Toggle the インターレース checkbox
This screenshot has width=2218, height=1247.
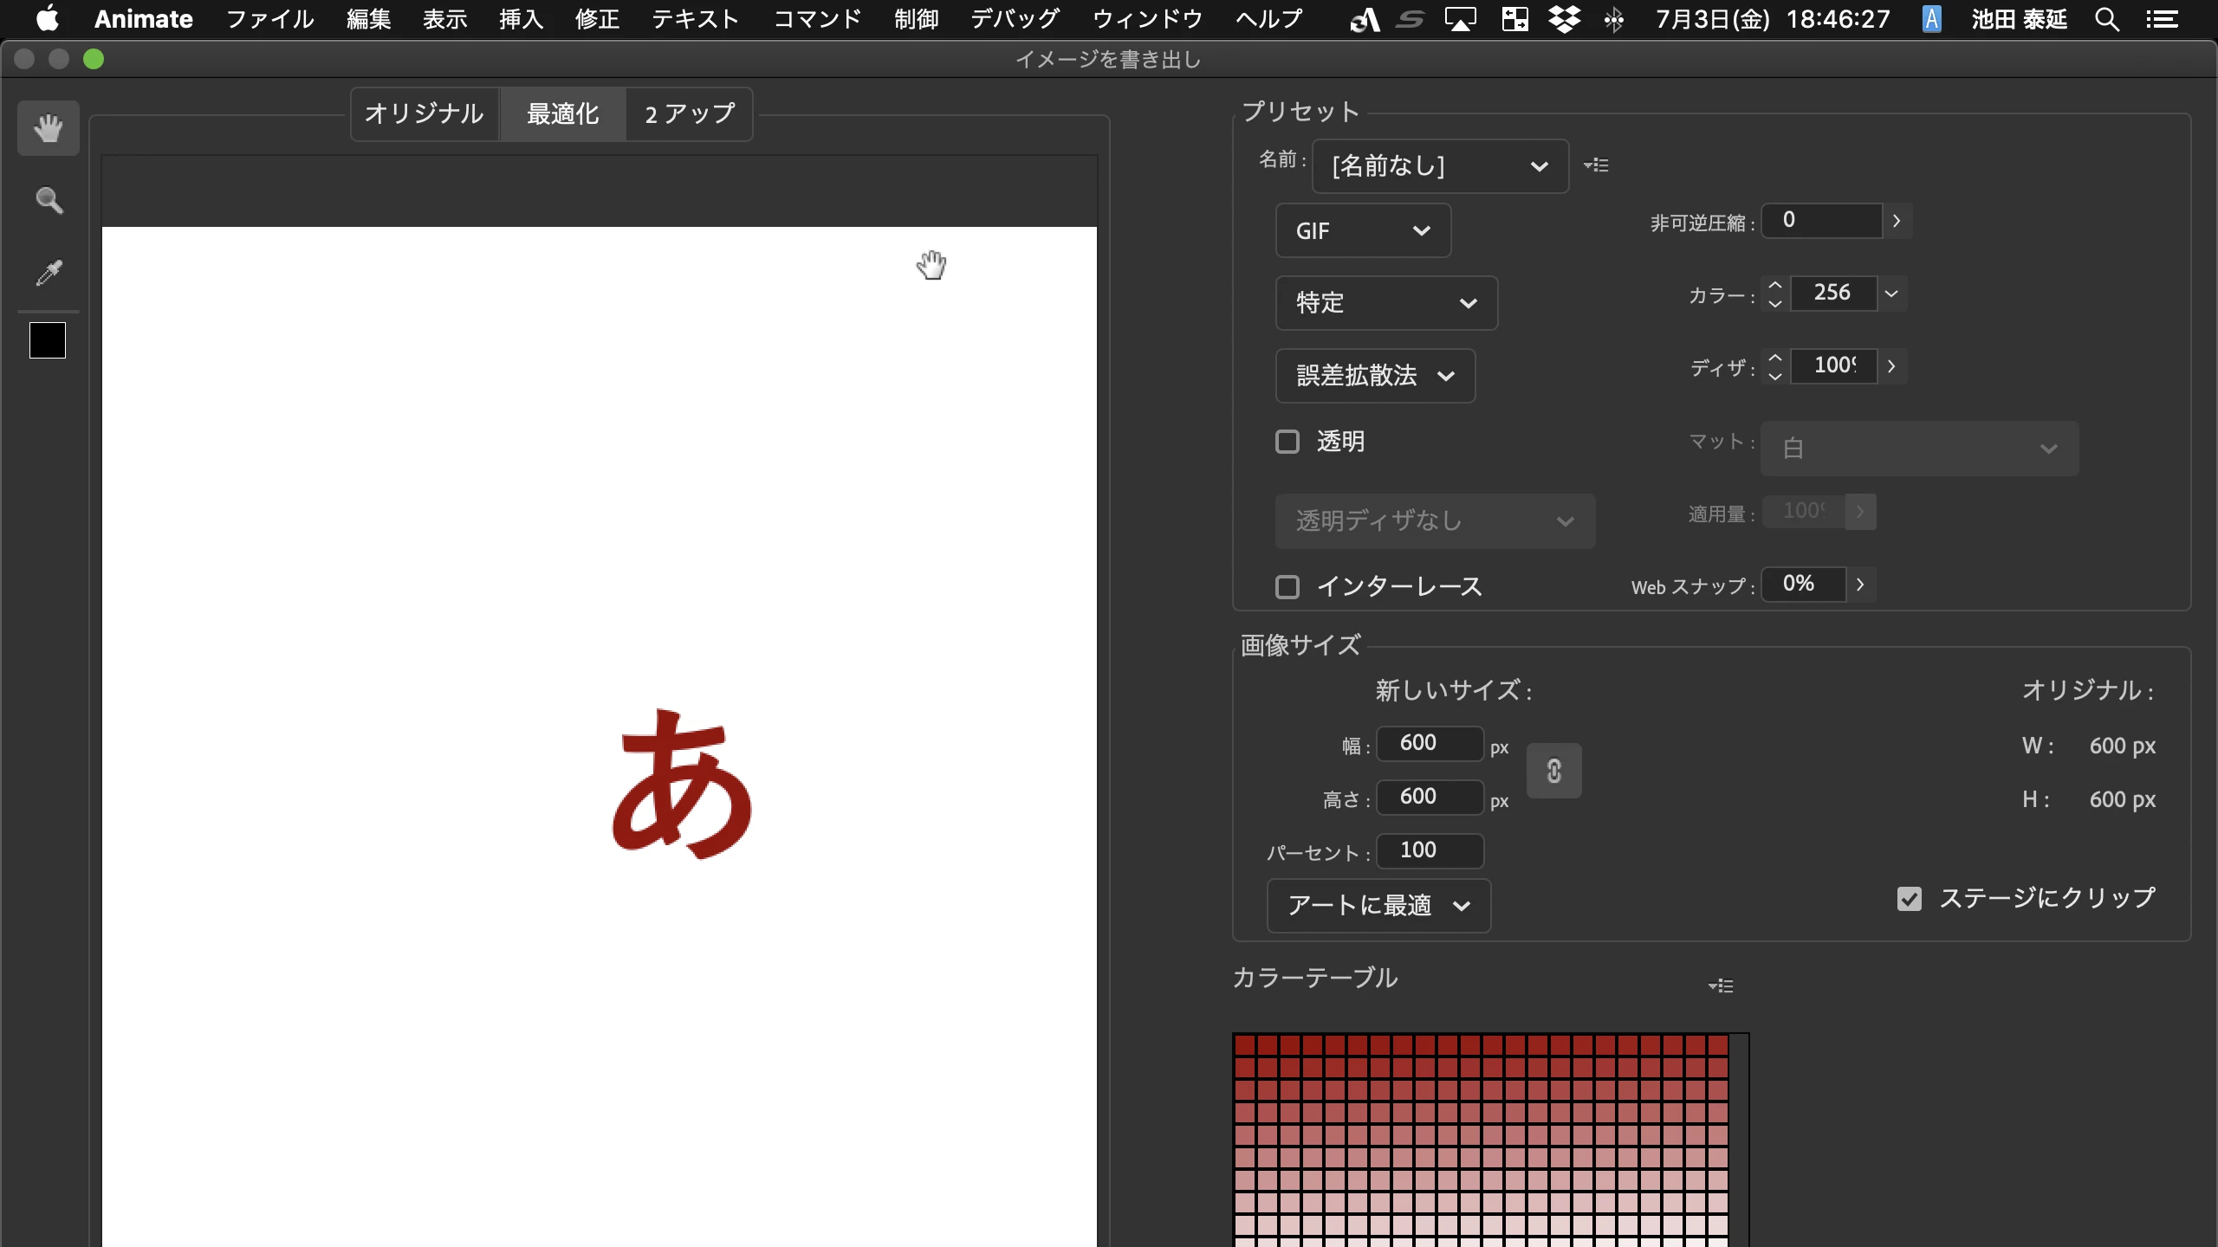coord(1287,587)
